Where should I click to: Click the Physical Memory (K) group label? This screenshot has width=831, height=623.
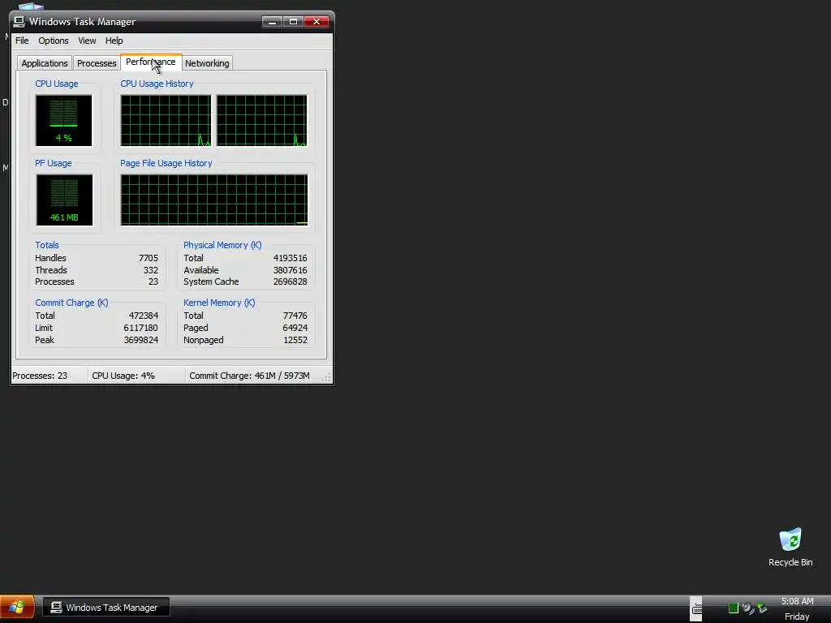(222, 245)
